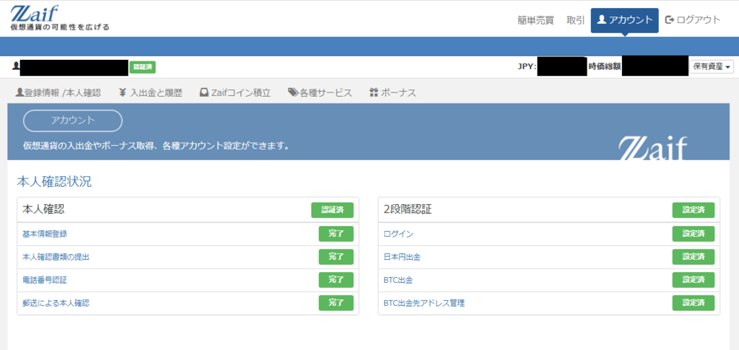
Task: Click ログアウト to sign out
Action: [693, 19]
